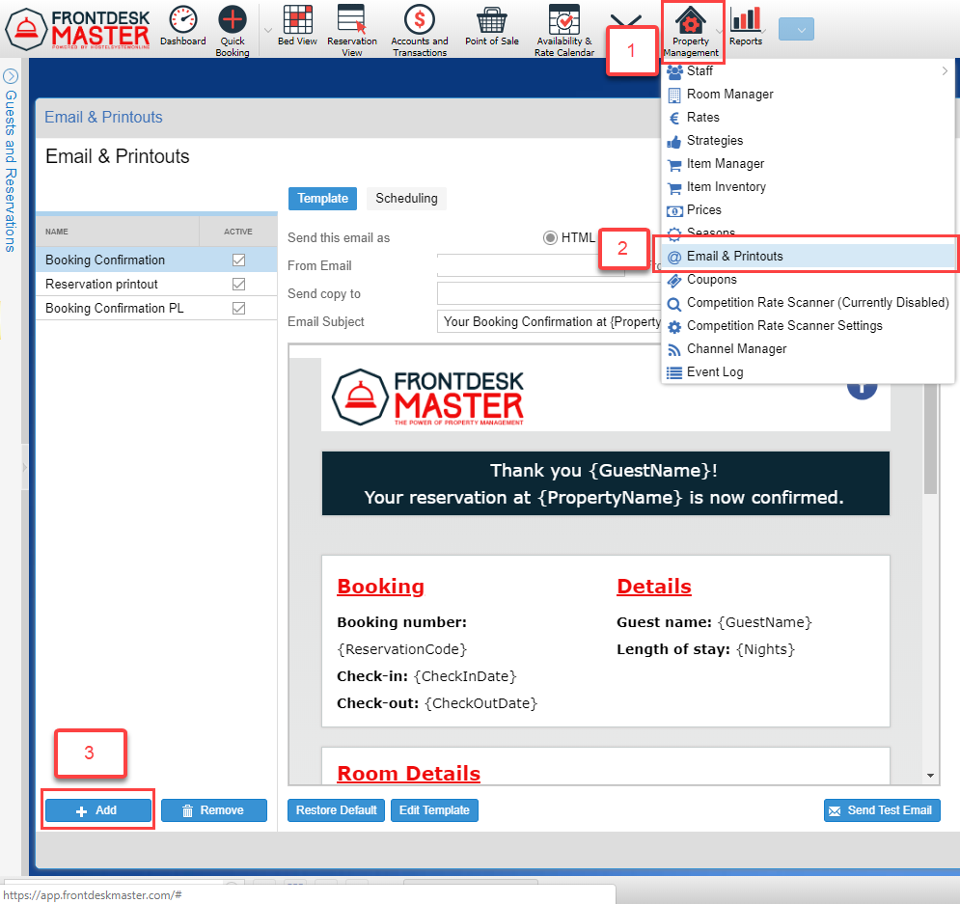Select Email & Printouts menu entry
The width and height of the screenshot is (960, 904).
[x=808, y=257]
